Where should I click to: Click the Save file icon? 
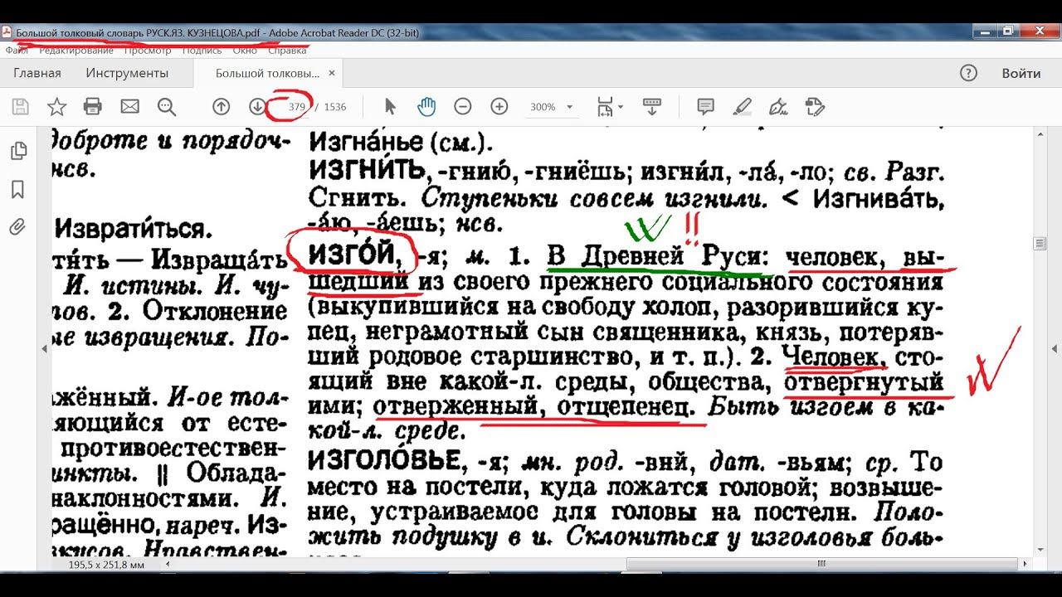tap(21, 106)
